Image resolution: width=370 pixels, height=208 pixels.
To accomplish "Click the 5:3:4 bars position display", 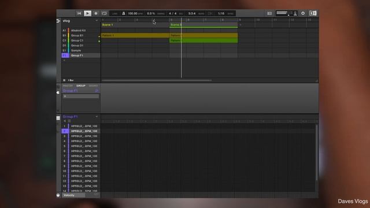I will tap(192, 13).
